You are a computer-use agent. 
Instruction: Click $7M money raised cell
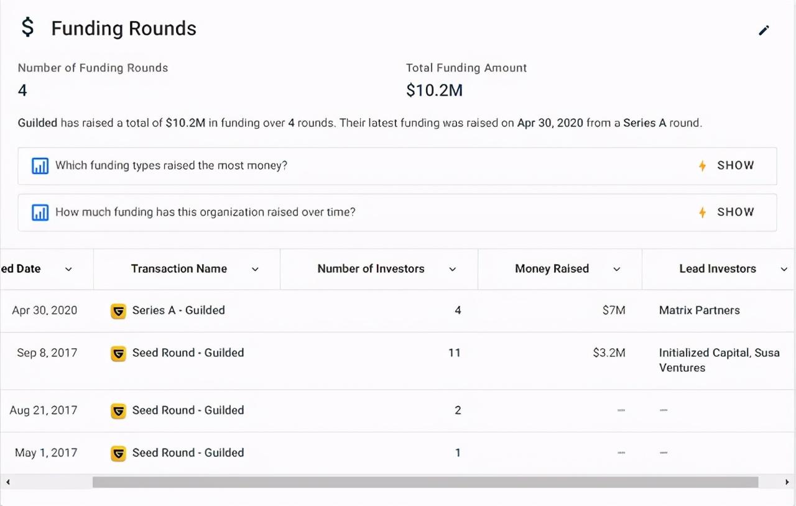click(x=614, y=310)
